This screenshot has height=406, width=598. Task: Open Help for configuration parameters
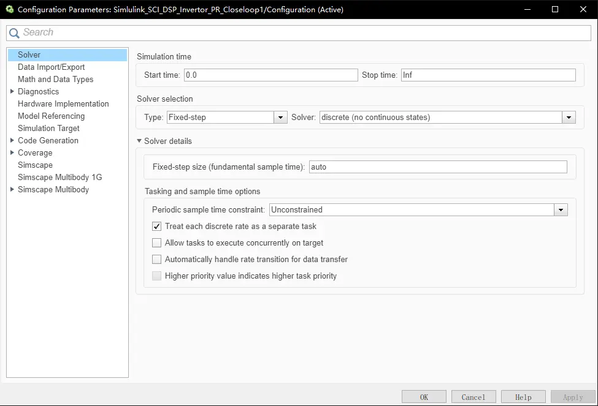pyautogui.click(x=523, y=397)
